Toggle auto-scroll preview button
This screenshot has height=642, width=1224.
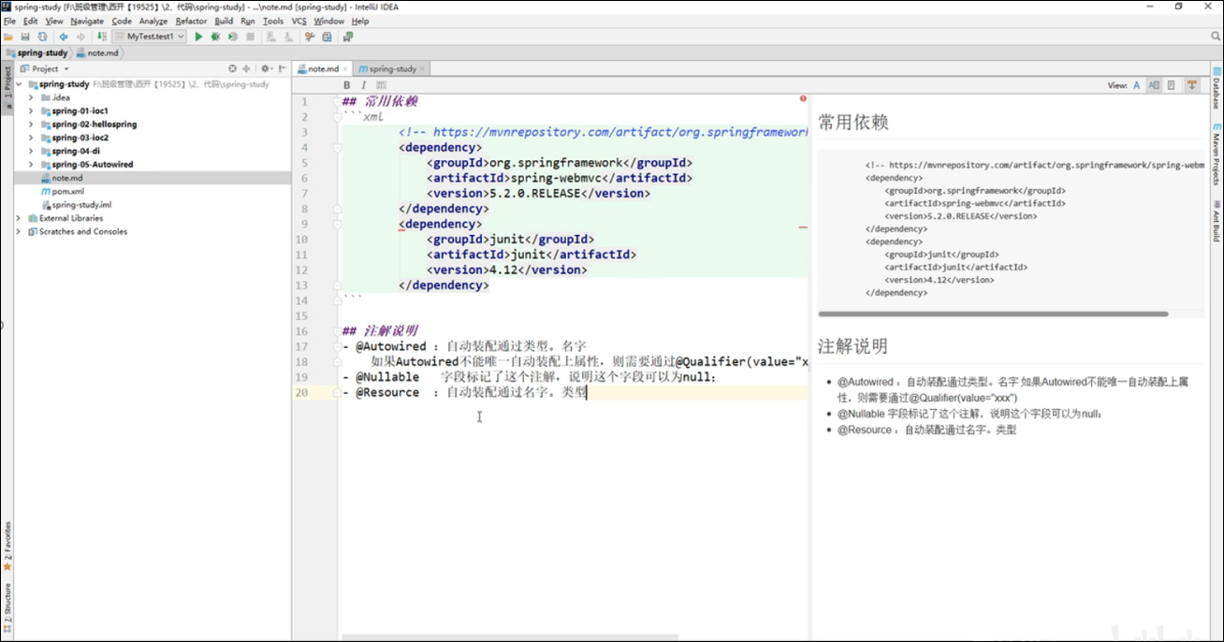(x=1192, y=85)
